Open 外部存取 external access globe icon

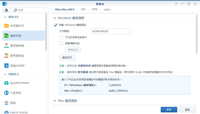pos(6,93)
